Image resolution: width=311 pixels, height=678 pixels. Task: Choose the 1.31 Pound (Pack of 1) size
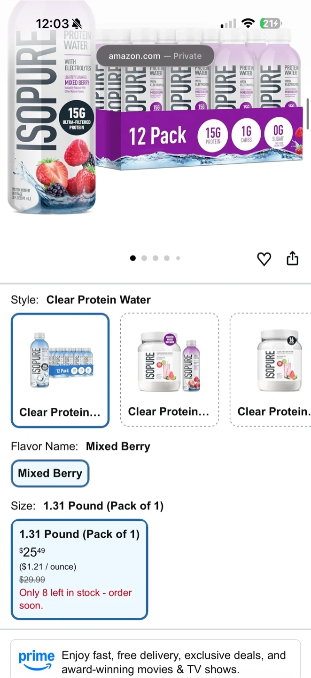click(x=79, y=569)
